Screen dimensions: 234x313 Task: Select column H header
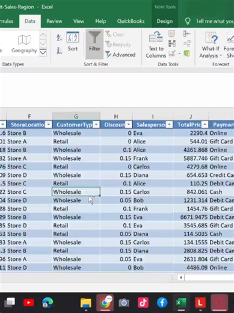click(x=116, y=116)
